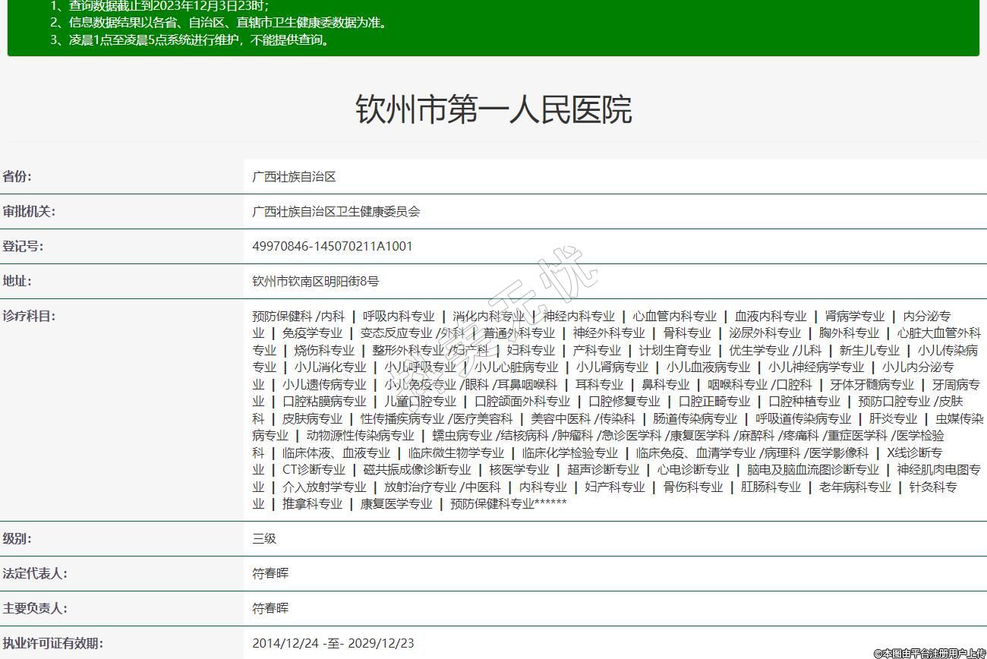Click the 地址 field label
This screenshot has width=987, height=659.
click(x=17, y=281)
